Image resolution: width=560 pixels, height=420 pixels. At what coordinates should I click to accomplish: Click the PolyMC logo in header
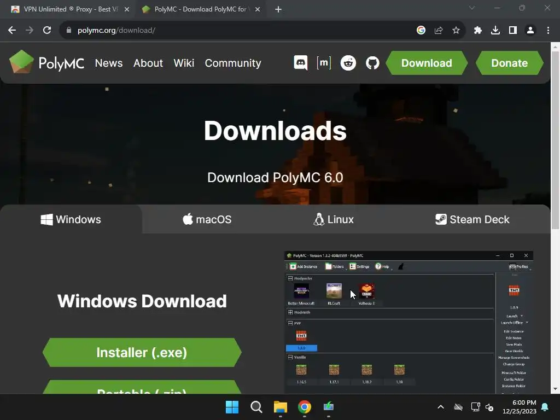[x=47, y=62]
